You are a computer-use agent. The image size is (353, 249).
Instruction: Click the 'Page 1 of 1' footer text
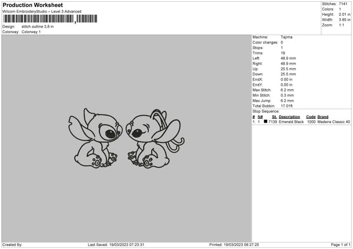point(341,245)
